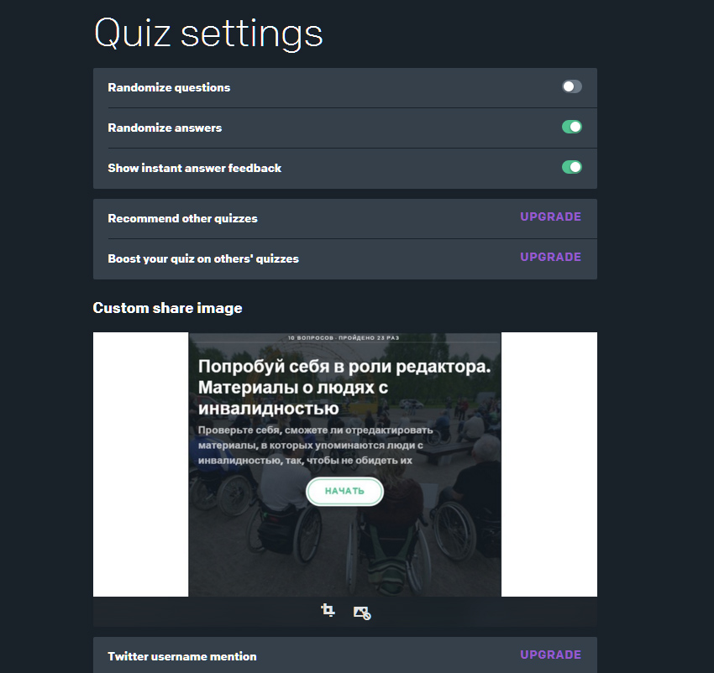
Task: Disable the Randomize answers switch
Action: tap(571, 128)
